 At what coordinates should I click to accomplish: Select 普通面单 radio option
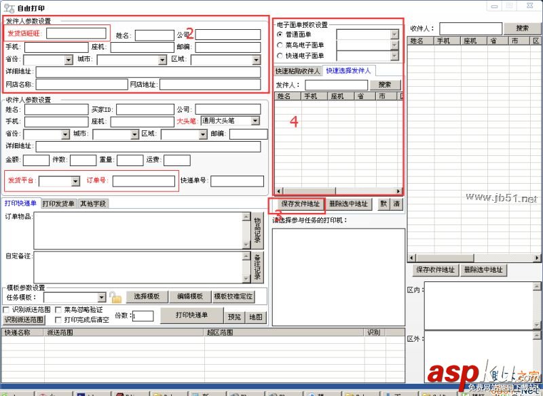pyautogui.click(x=280, y=35)
